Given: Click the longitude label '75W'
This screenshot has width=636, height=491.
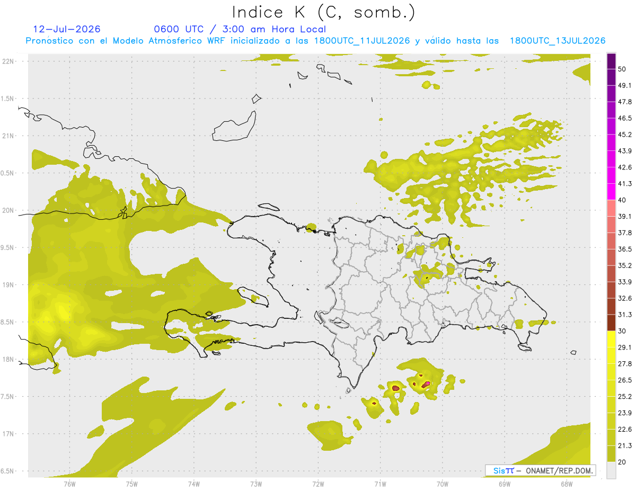Looking at the screenshot, I should click(x=132, y=484).
